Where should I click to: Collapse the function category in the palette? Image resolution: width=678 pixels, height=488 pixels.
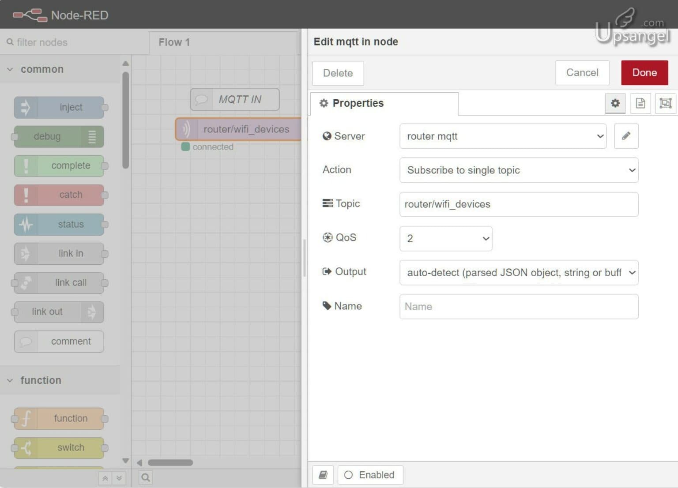pos(10,380)
